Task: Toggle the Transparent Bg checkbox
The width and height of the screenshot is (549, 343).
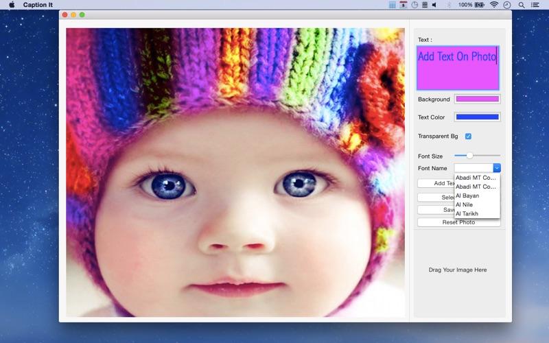Action: [x=468, y=136]
